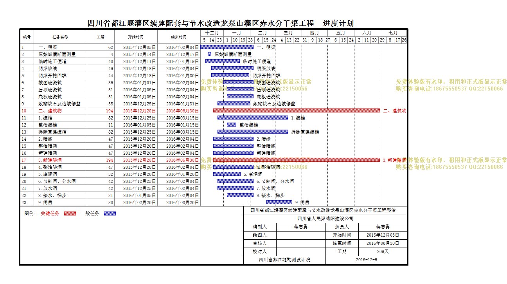This screenshot has height=284, width=507.
Task: Click the 工期 column header in the table
Action: 101,37
